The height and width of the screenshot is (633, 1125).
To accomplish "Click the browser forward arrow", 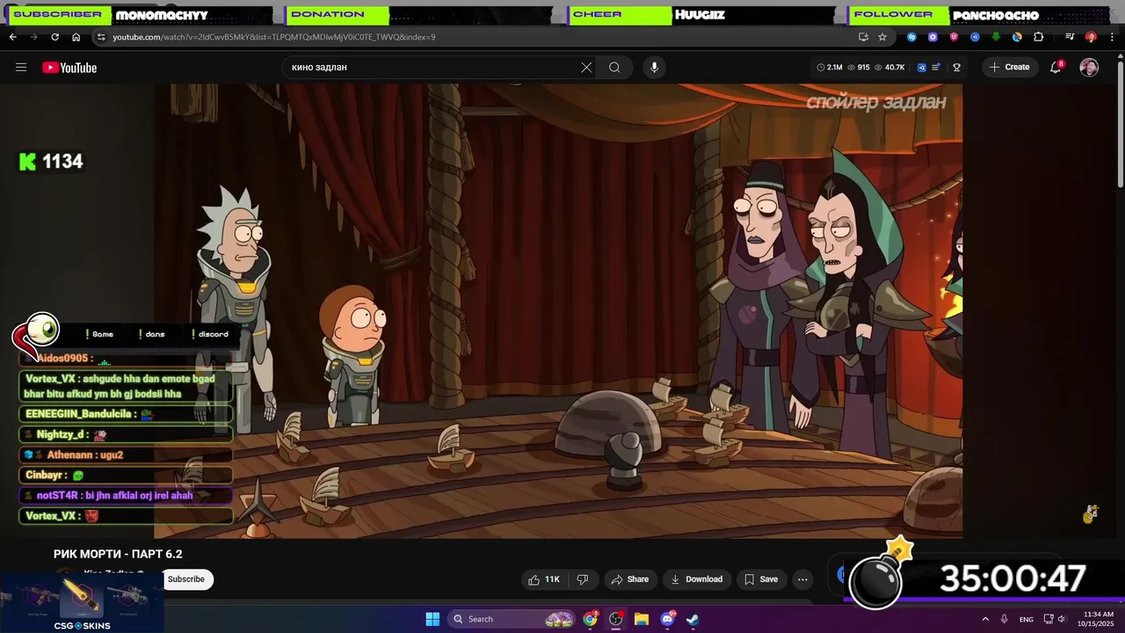I will coord(33,37).
